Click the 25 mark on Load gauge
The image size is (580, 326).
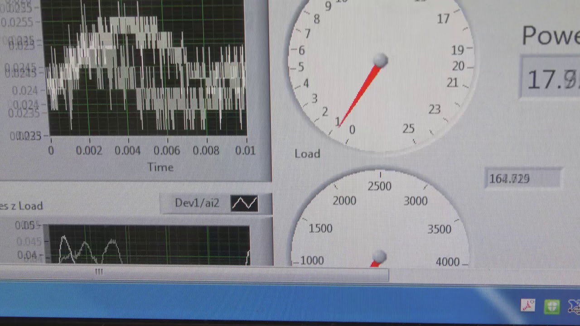tap(408, 129)
